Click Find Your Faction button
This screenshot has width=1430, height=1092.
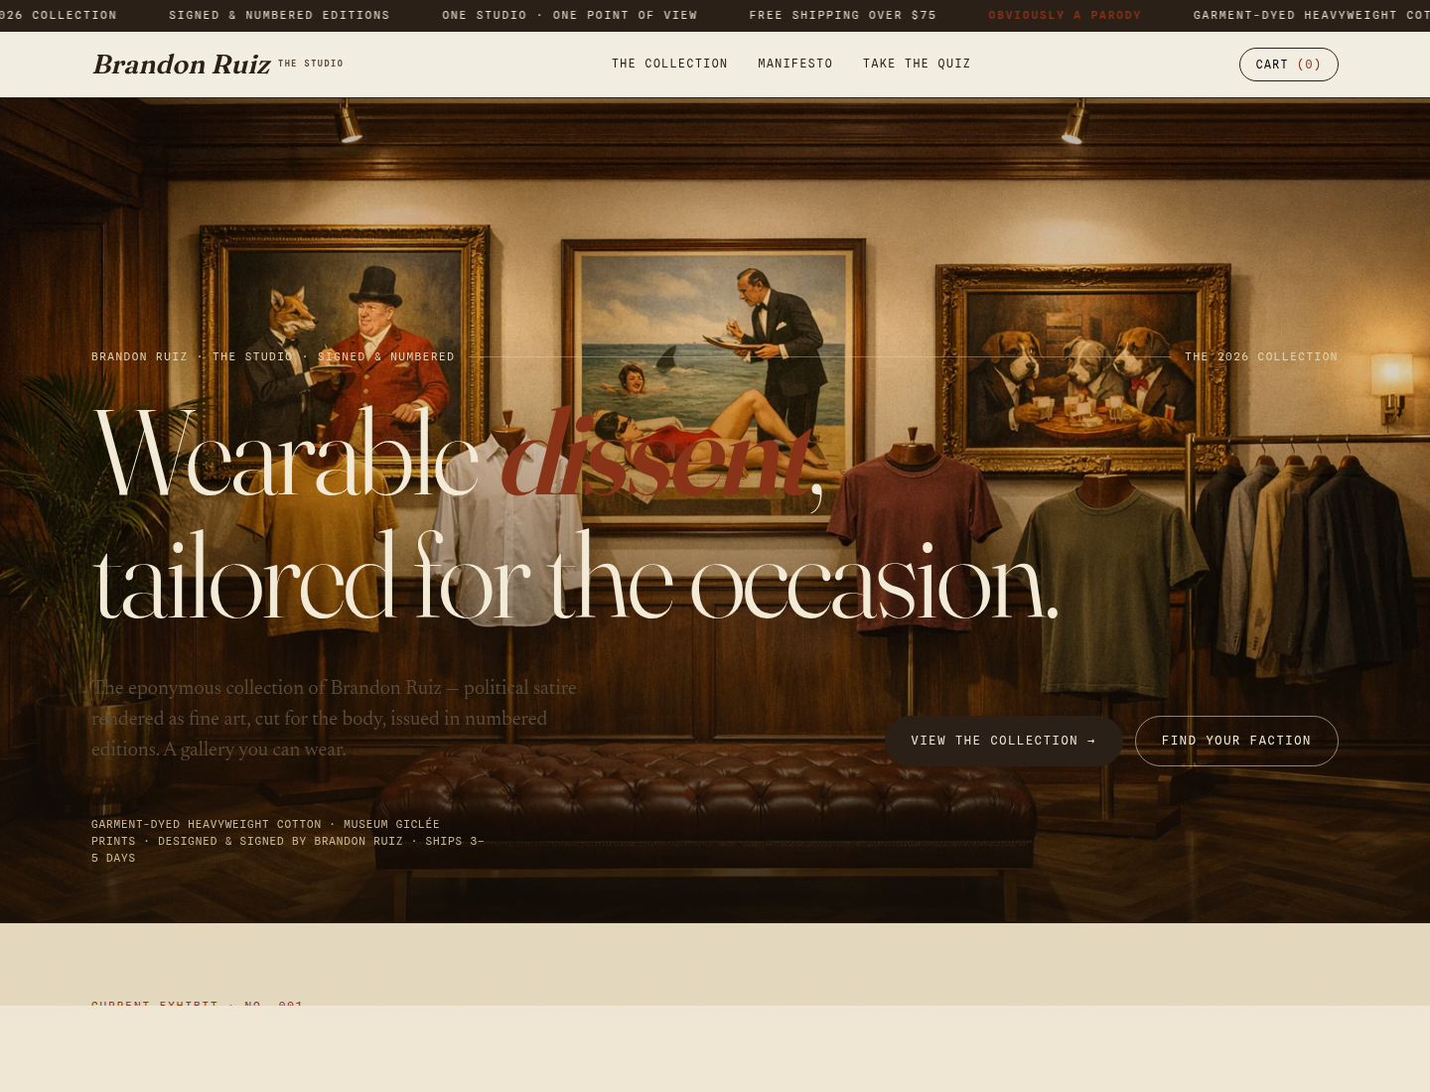pyautogui.click(x=1236, y=741)
